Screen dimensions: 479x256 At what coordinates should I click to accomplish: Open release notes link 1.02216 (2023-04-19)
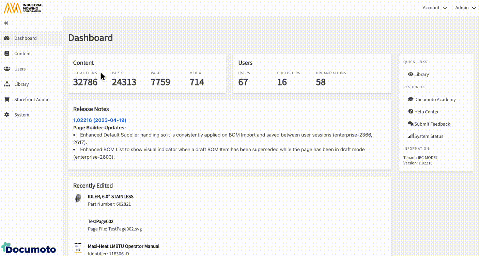[100, 120]
